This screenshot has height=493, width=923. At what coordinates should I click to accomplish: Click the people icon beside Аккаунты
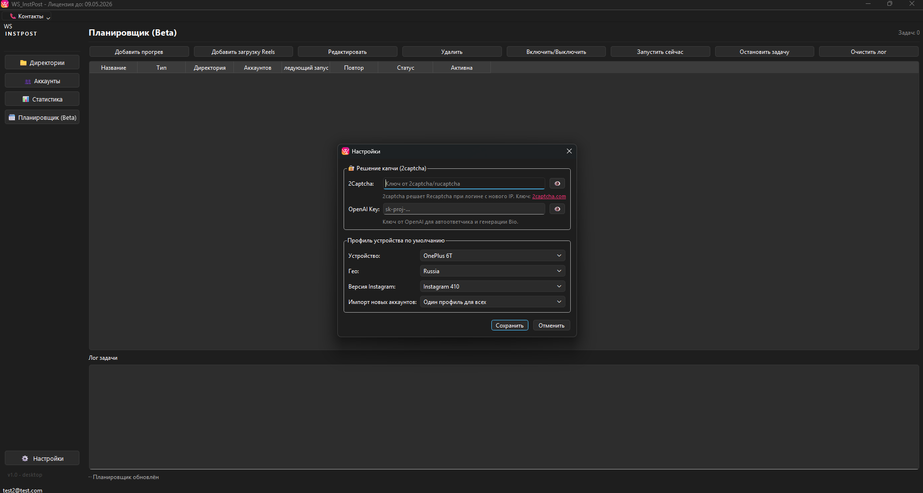coord(28,81)
